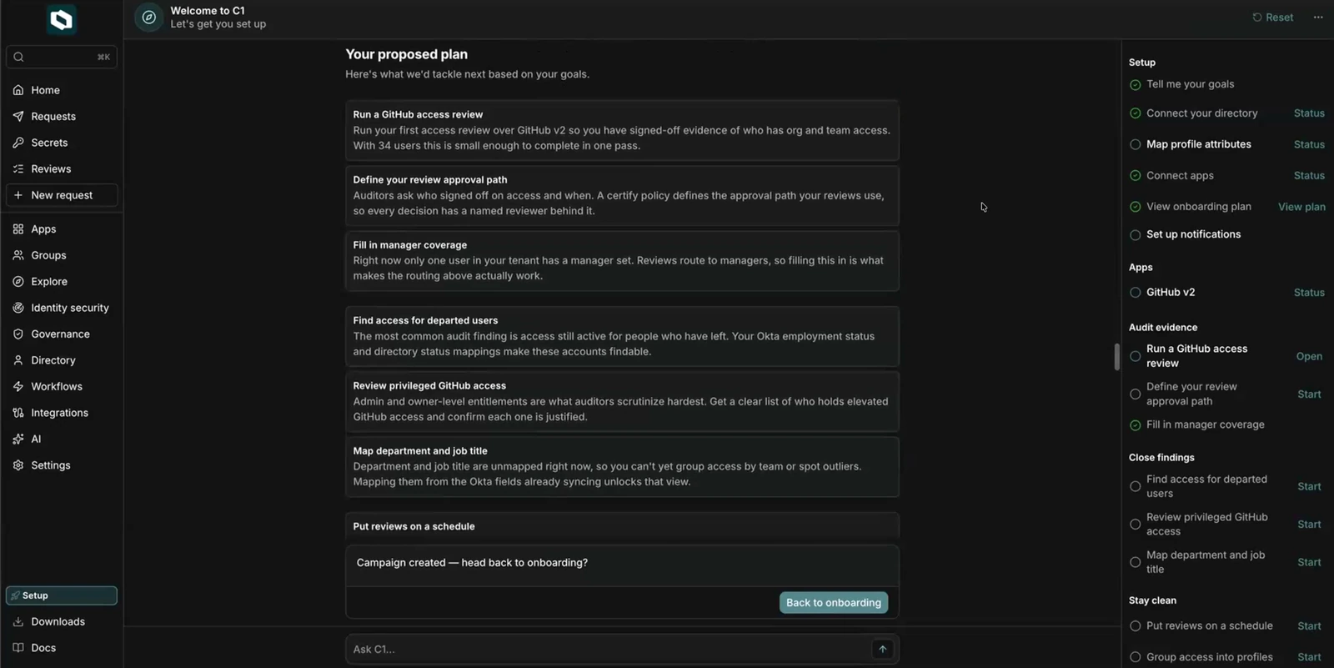Open the Workflows lightning icon
This screenshot has width=1334, height=668.
click(18, 386)
